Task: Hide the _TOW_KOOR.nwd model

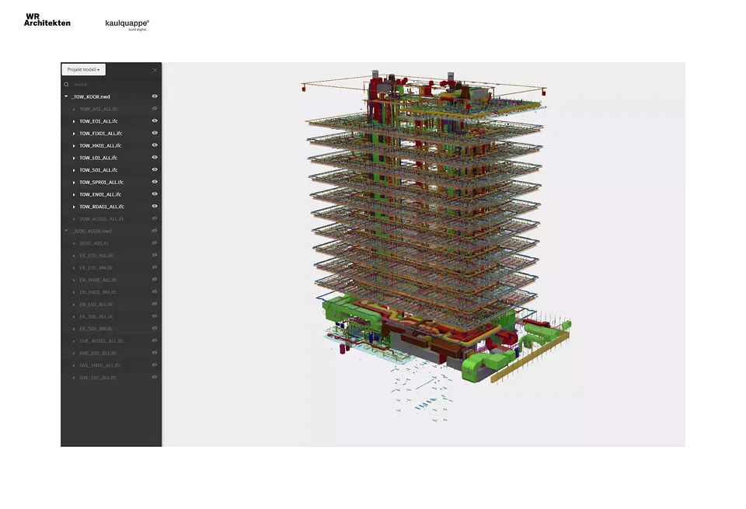Action: click(155, 96)
